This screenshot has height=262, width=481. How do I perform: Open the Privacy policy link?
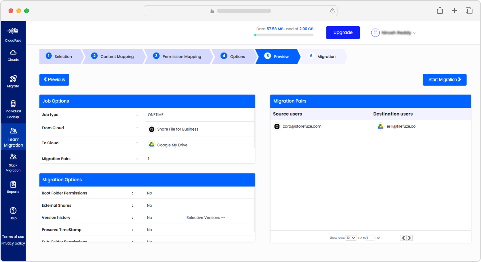coord(13,243)
